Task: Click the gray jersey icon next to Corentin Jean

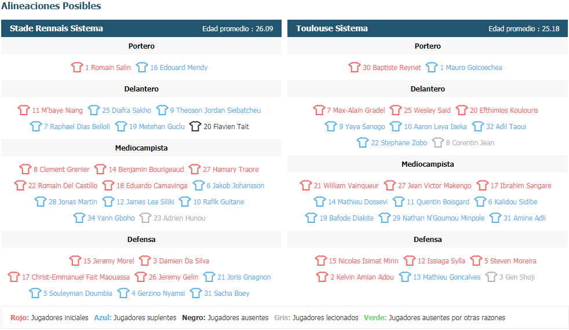Action: coord(438,142)
